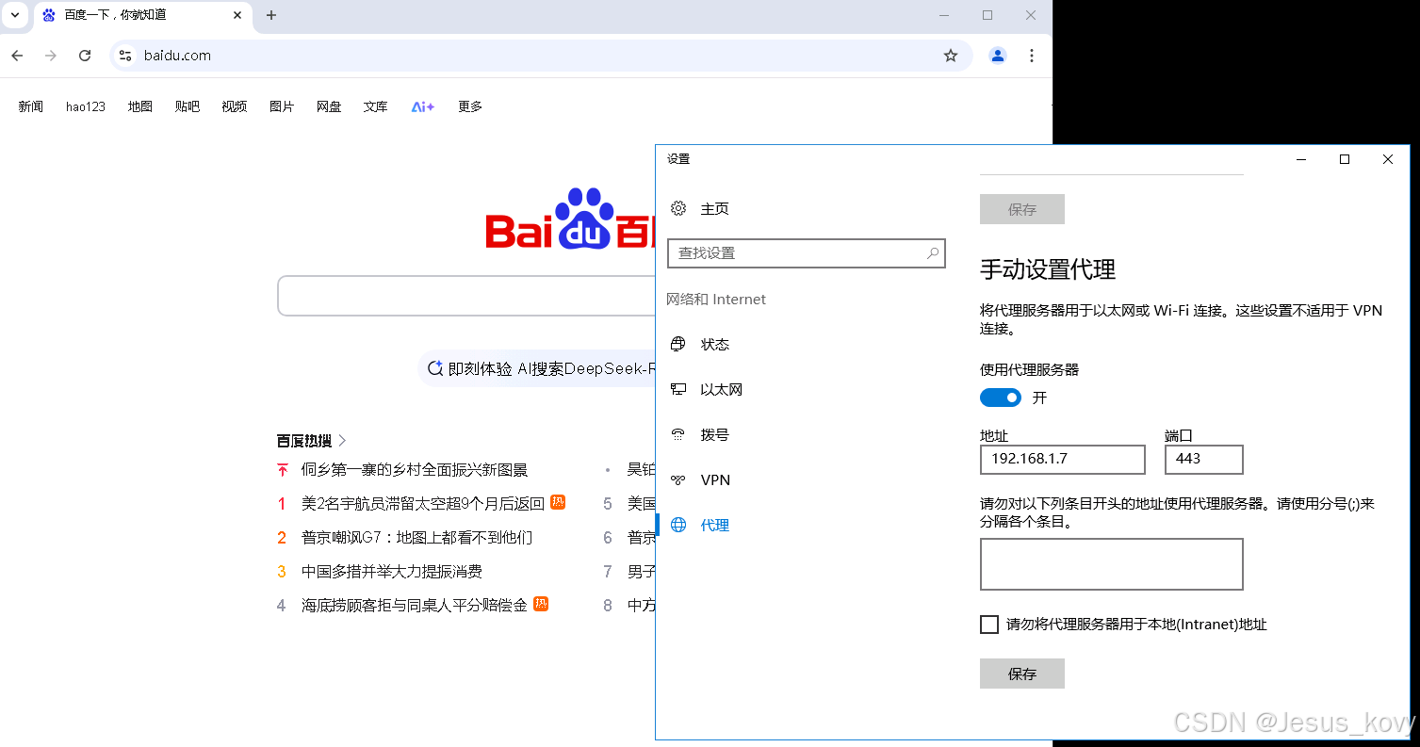Open Chrome three-dot menu
The image size is (1420, 747).
(1032, 56)
